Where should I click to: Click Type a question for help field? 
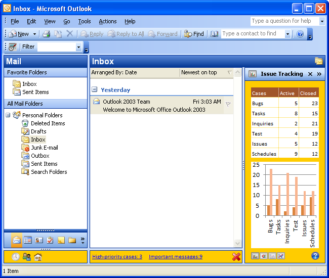click(285, 21)
